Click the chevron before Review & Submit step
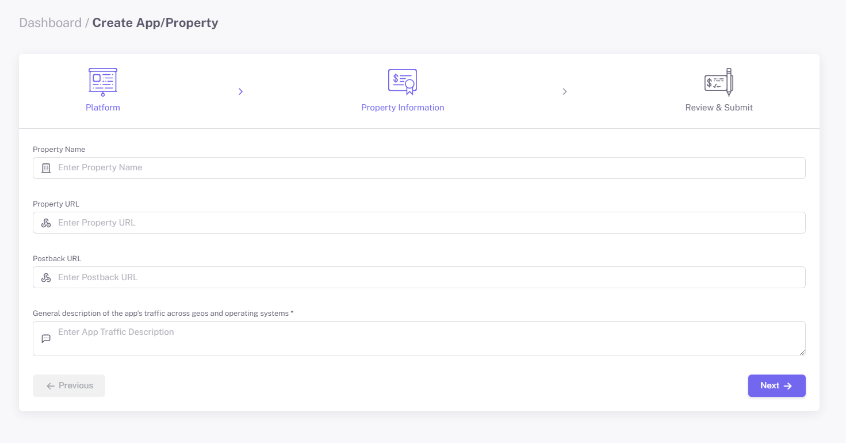 point(565,91)
